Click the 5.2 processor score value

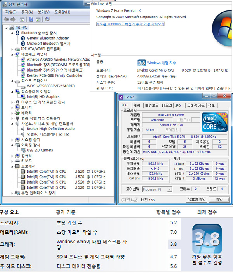pos(173,223)
